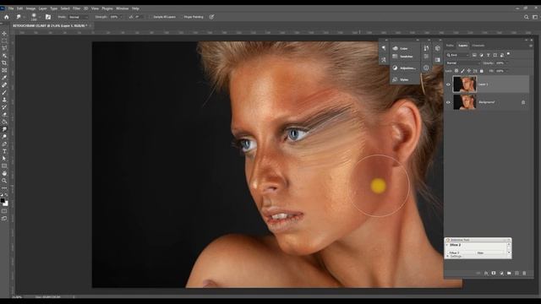Open the Properties (info) panel icon
The image size is (541, 304).
pyautogui.click(x=426, y=68)
